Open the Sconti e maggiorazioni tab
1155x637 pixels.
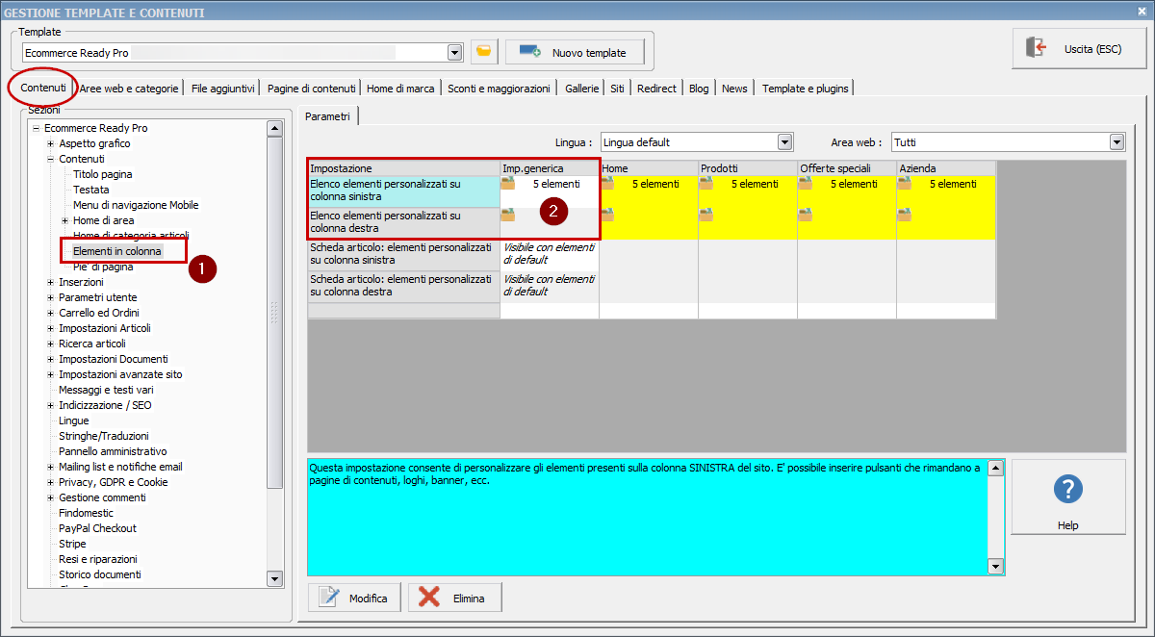point(499,89)
